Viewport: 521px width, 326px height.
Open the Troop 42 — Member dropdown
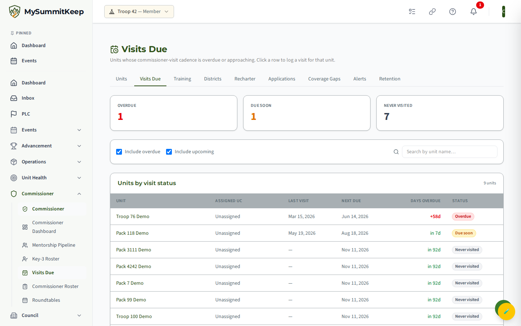139,12
